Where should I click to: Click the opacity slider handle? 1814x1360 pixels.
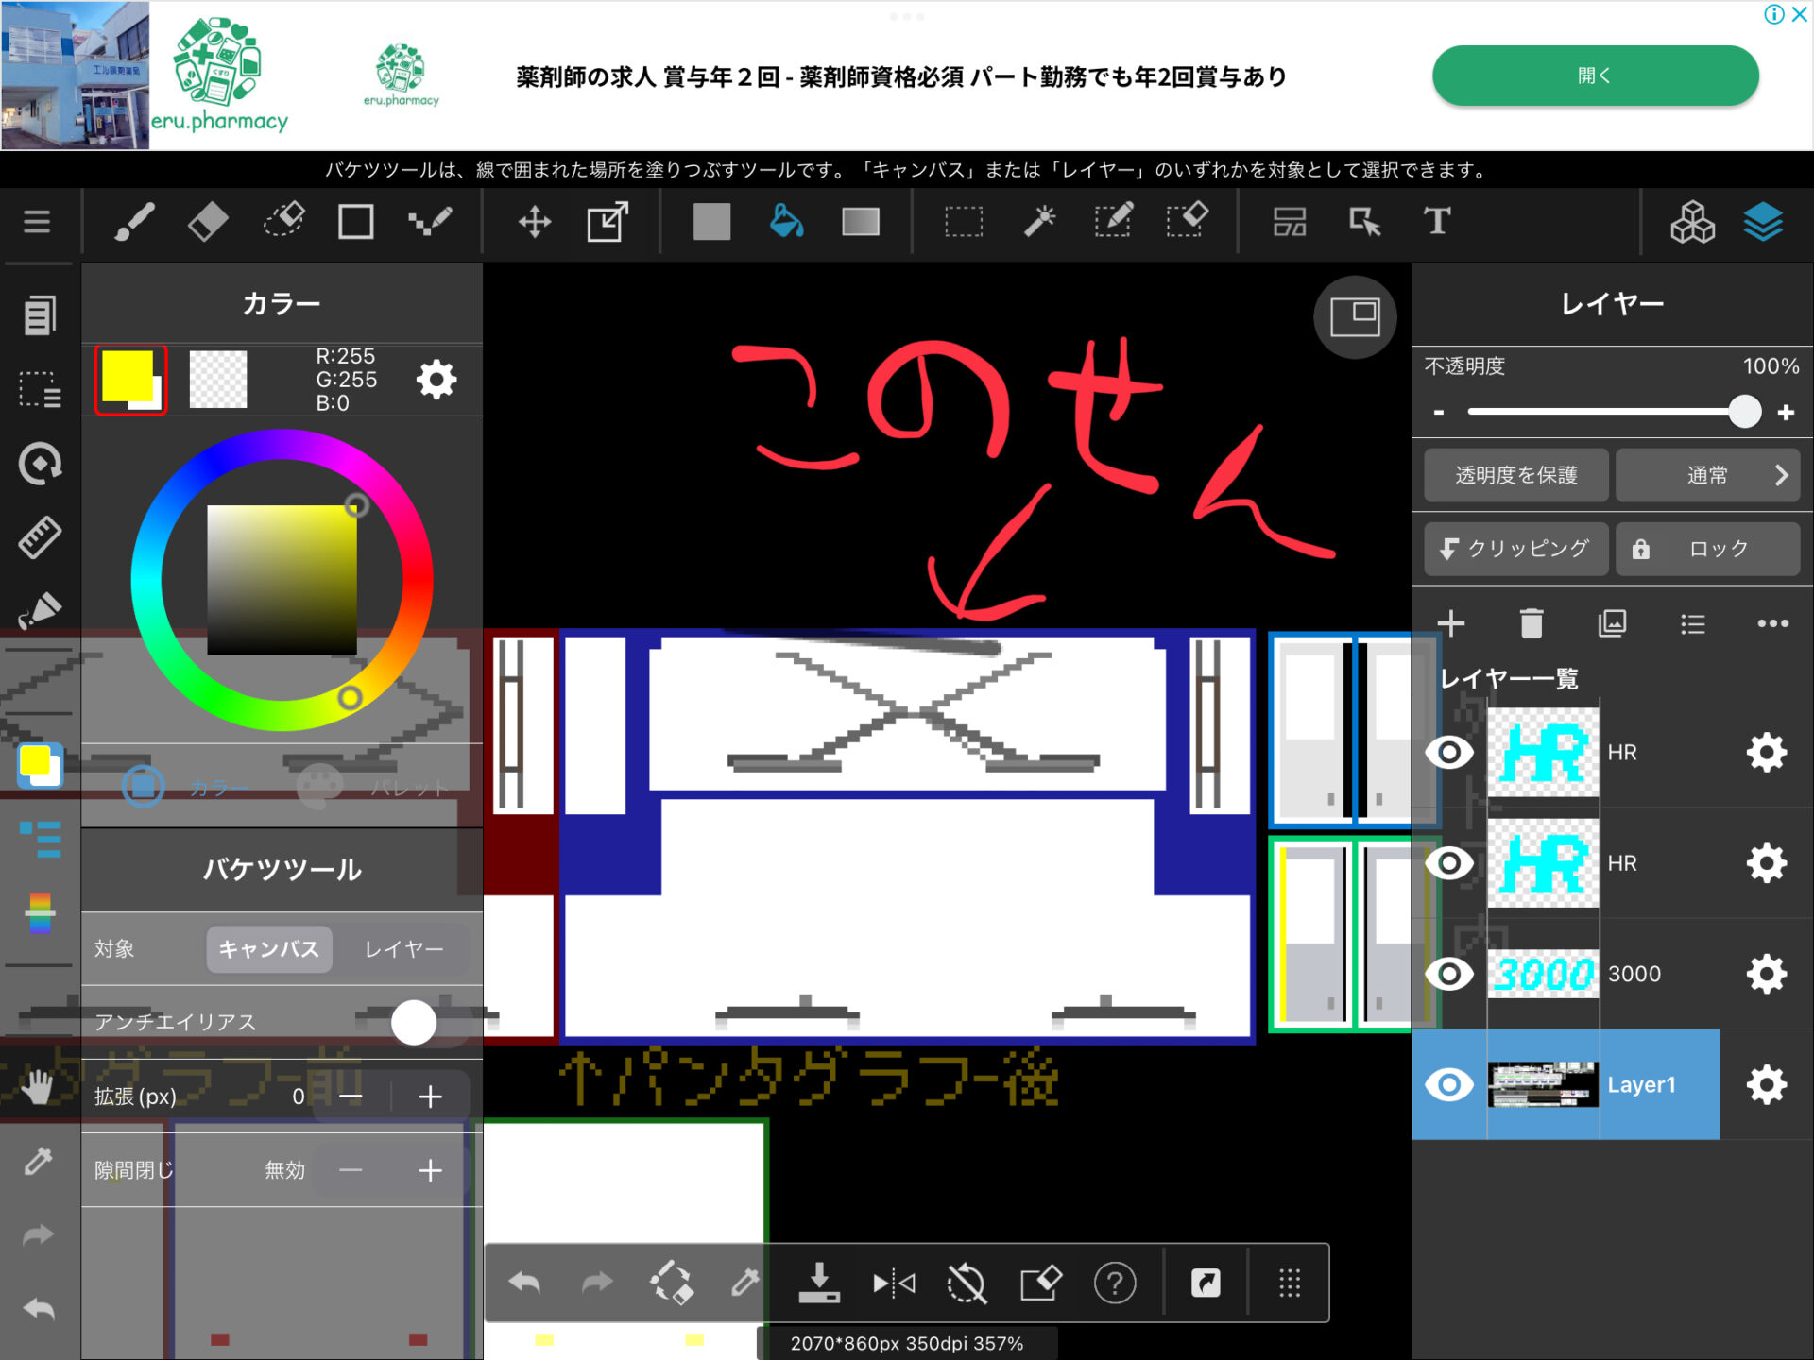click(1744, 412)
